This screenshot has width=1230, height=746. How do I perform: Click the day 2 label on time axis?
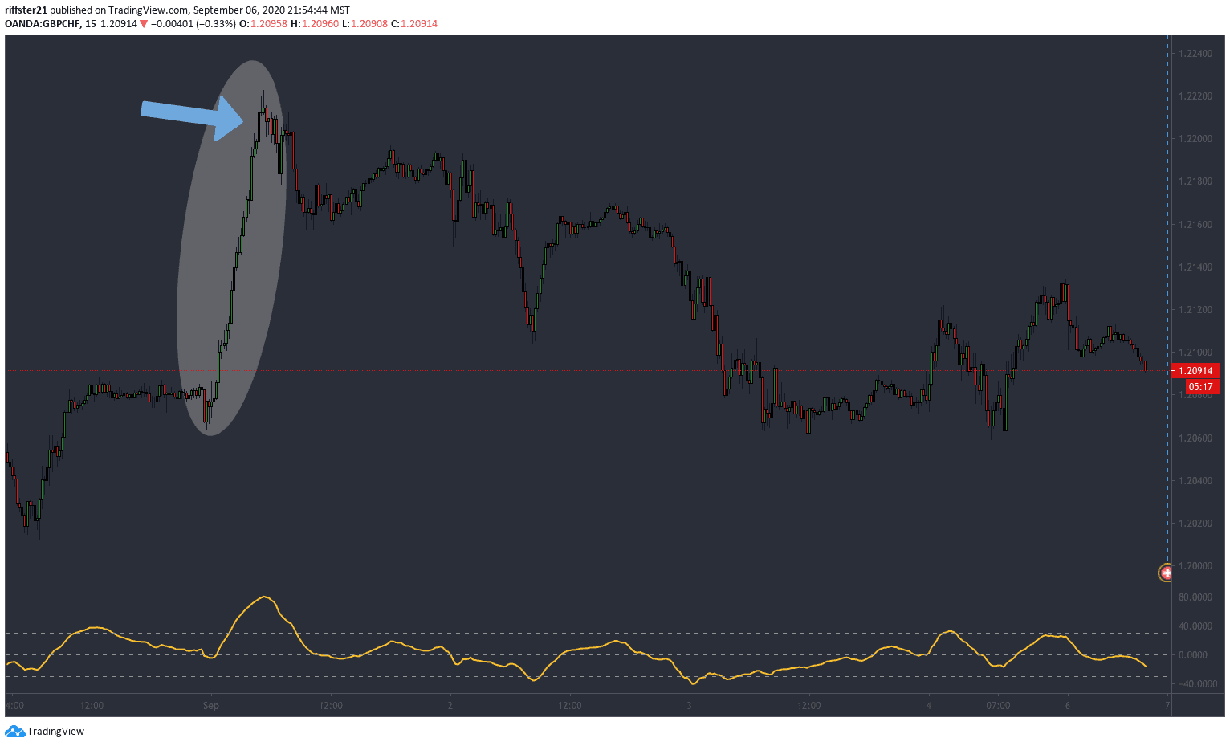pyautogui.click(x=450, y=706)
